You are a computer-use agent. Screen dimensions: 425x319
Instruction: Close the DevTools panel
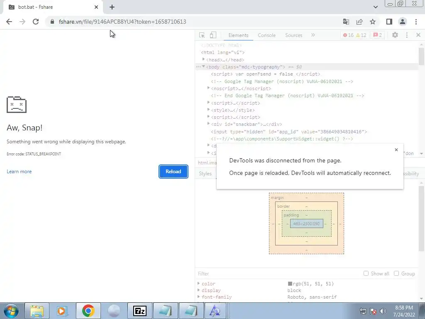pyautogui.click(x=418, y=35)
